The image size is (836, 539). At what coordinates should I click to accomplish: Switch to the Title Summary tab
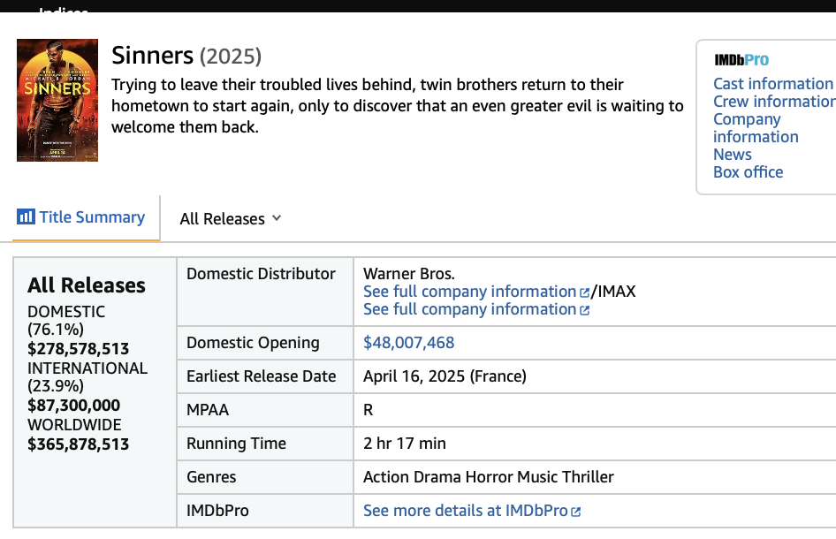(x=91, y=217)
